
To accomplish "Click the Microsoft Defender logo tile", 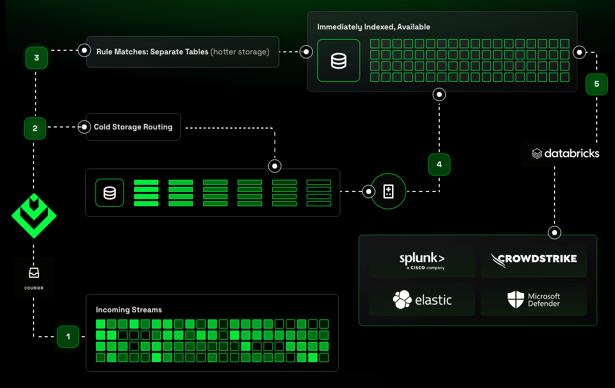I will [x=533, y=300].
